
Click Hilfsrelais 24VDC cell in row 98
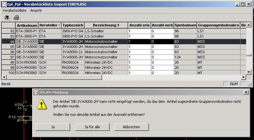(106, 62)
